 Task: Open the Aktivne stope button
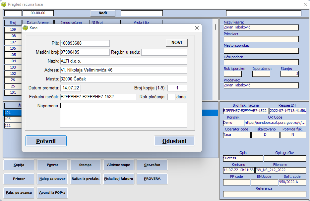pos(118,165)
